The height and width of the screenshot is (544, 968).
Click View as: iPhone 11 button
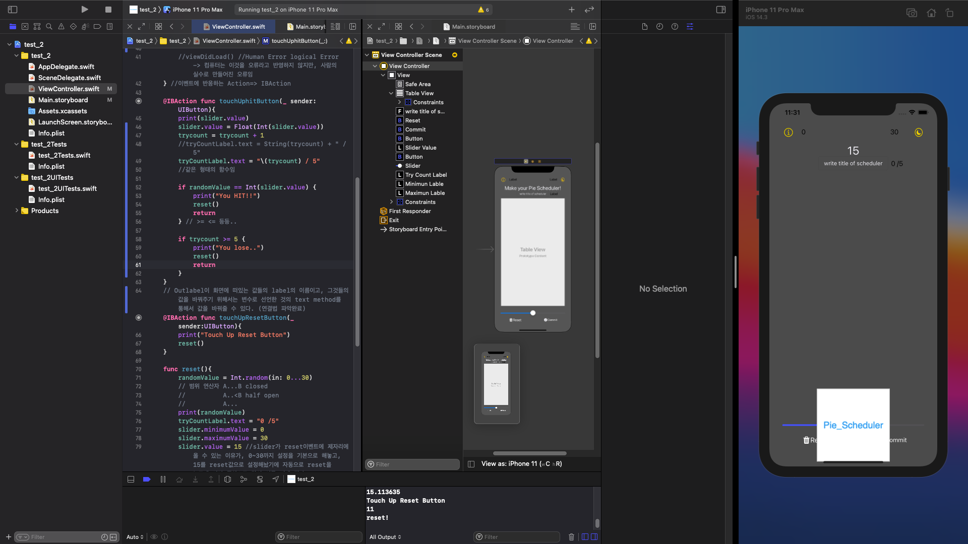pos(521,463)
